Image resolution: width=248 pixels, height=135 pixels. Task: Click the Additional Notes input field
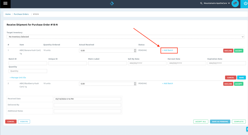(x=87, y=111)
